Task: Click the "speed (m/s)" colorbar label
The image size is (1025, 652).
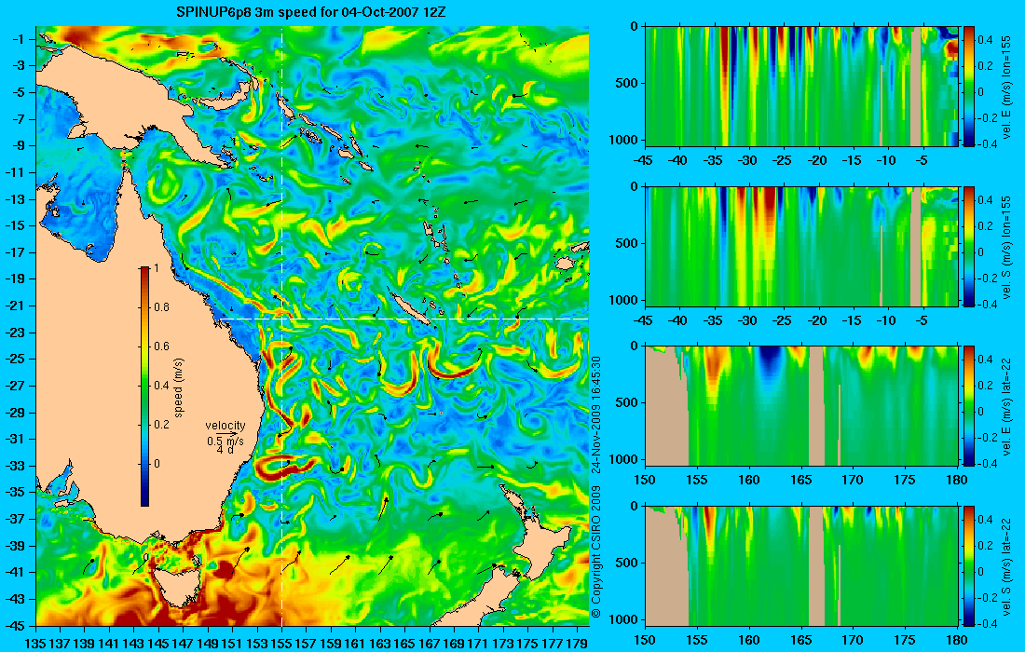Action: tap(179, 387)
